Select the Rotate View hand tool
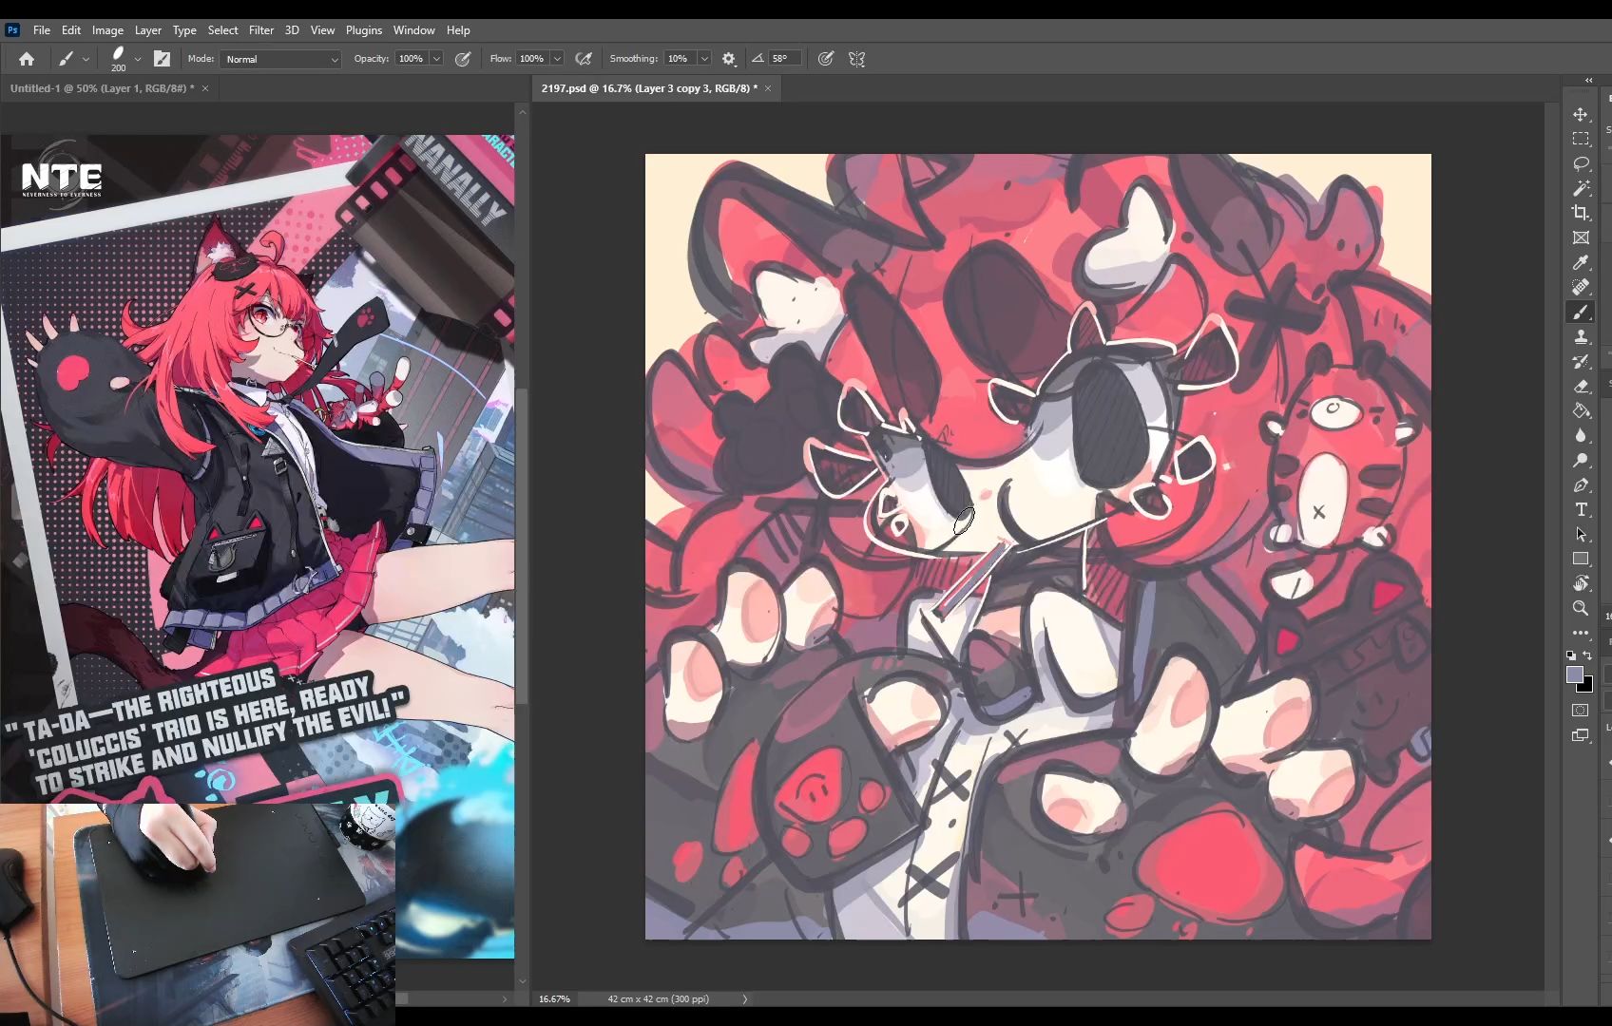The image size is (1612, 1026). pos(1581,583)
